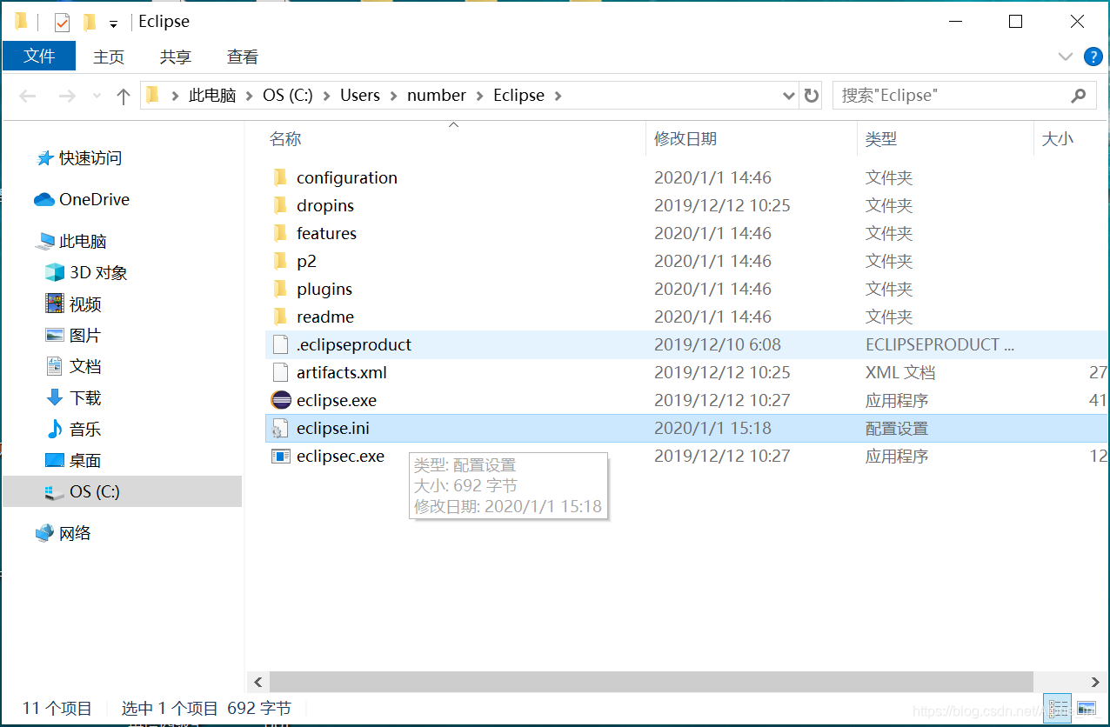This screenshot has width=1110, height=727.
Task: Open 文档 in the navigation pane
Action: click(85, 367)
